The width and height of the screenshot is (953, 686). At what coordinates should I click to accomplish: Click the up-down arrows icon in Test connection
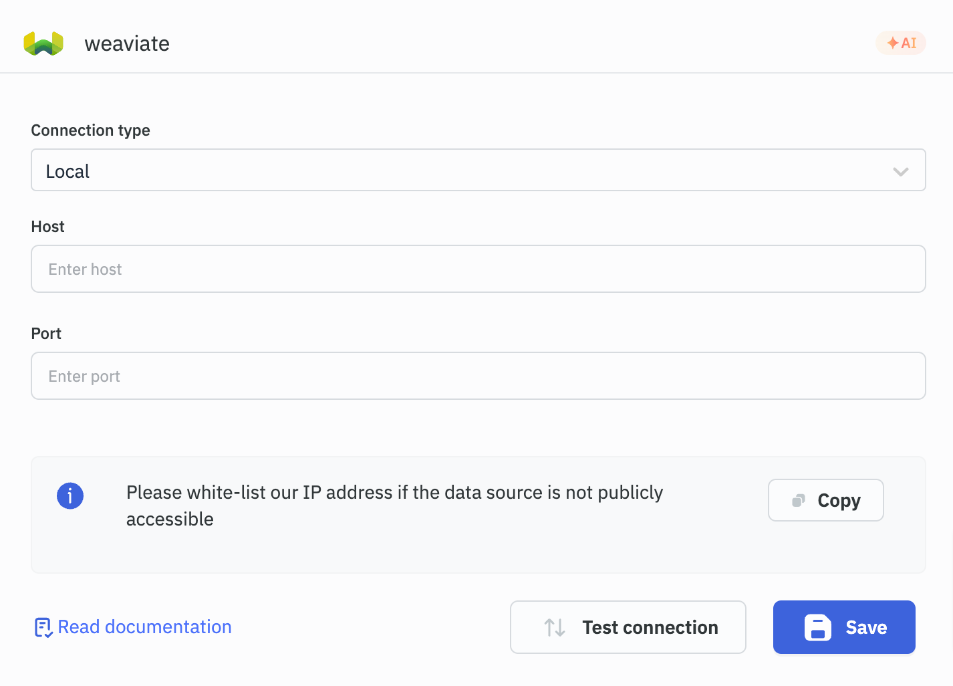click(x=553, y=627)
